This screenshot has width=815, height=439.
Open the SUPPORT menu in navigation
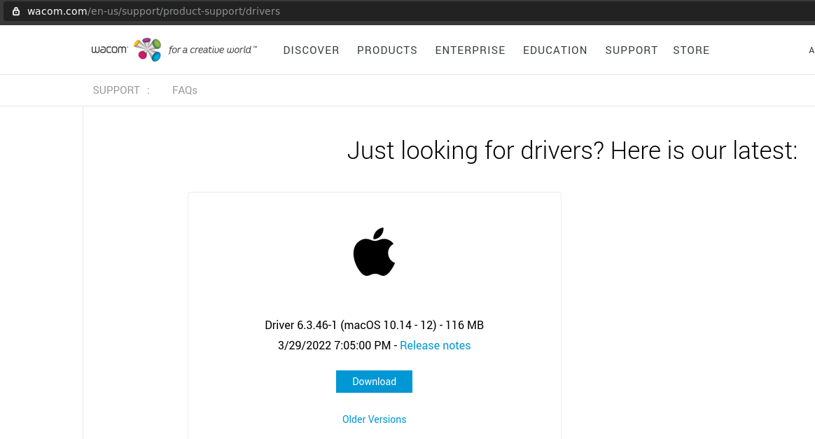click(632, 50)
